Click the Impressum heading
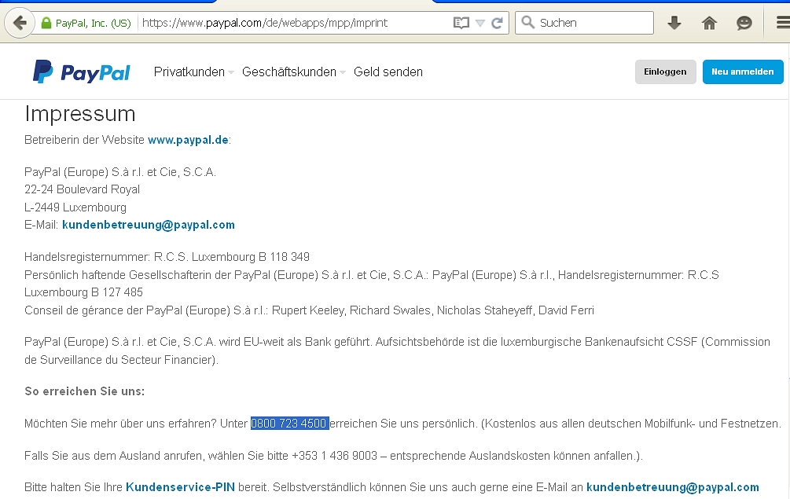 coord(80,114)
